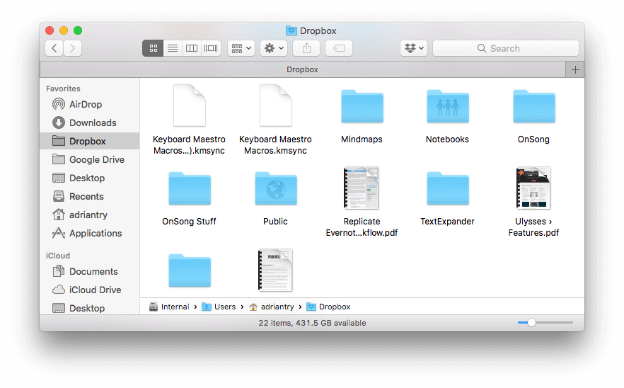624x388 pixels.
Task: Click the Public folder name
Action: (275, 222)
